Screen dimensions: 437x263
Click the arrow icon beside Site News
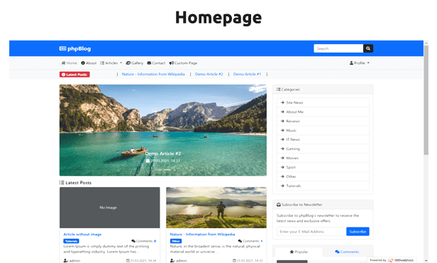pyautogui.click(x=282, y=103)
